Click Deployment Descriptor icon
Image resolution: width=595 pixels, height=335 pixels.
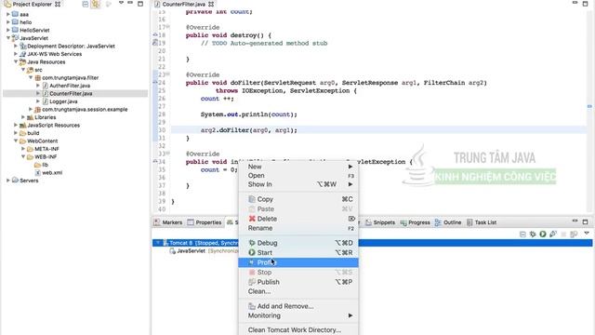[x=22, y=46]
